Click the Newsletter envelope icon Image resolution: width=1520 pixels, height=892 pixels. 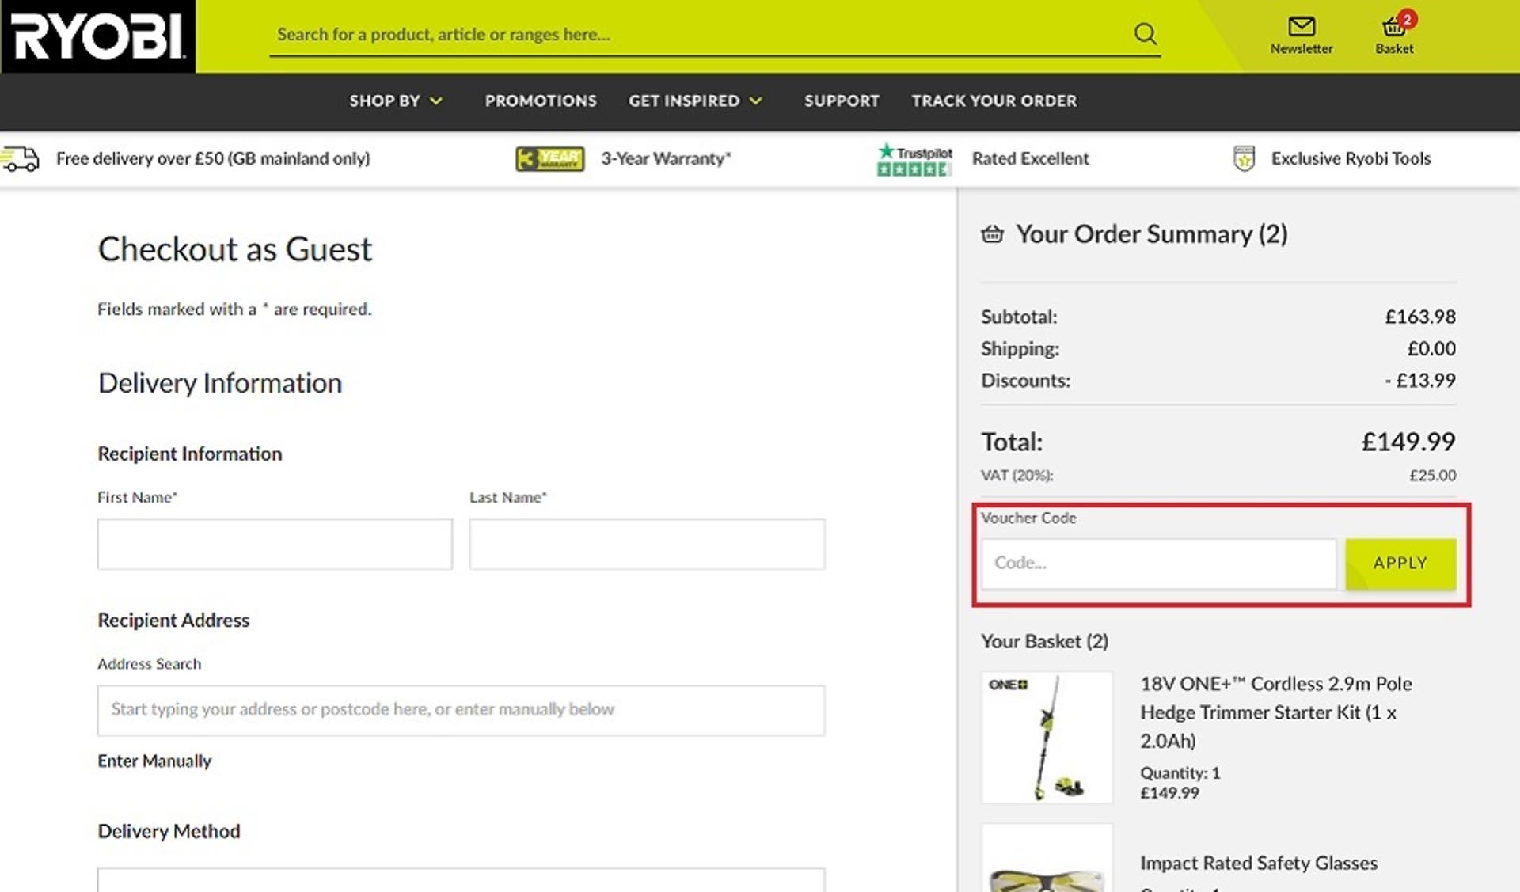[x=1301, y=25]
